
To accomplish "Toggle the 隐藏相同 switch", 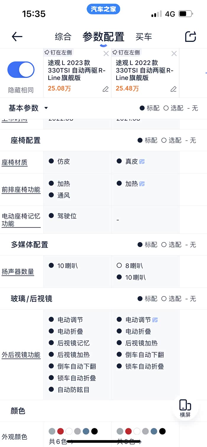I will coord(21,70).
